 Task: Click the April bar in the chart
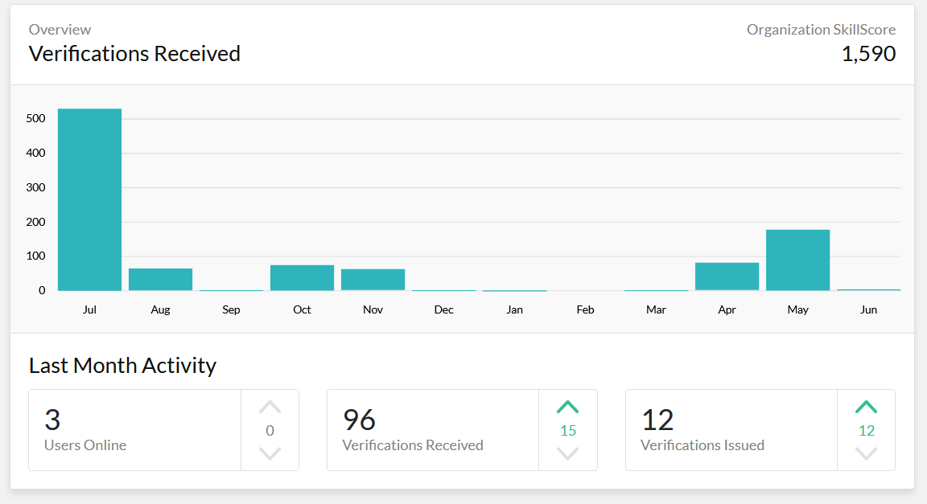(x=727, y=277)
